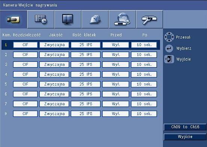Set frame rate 25 IPS for camera 1
Viewport: 207px width, 147px height.
point(86,45)
